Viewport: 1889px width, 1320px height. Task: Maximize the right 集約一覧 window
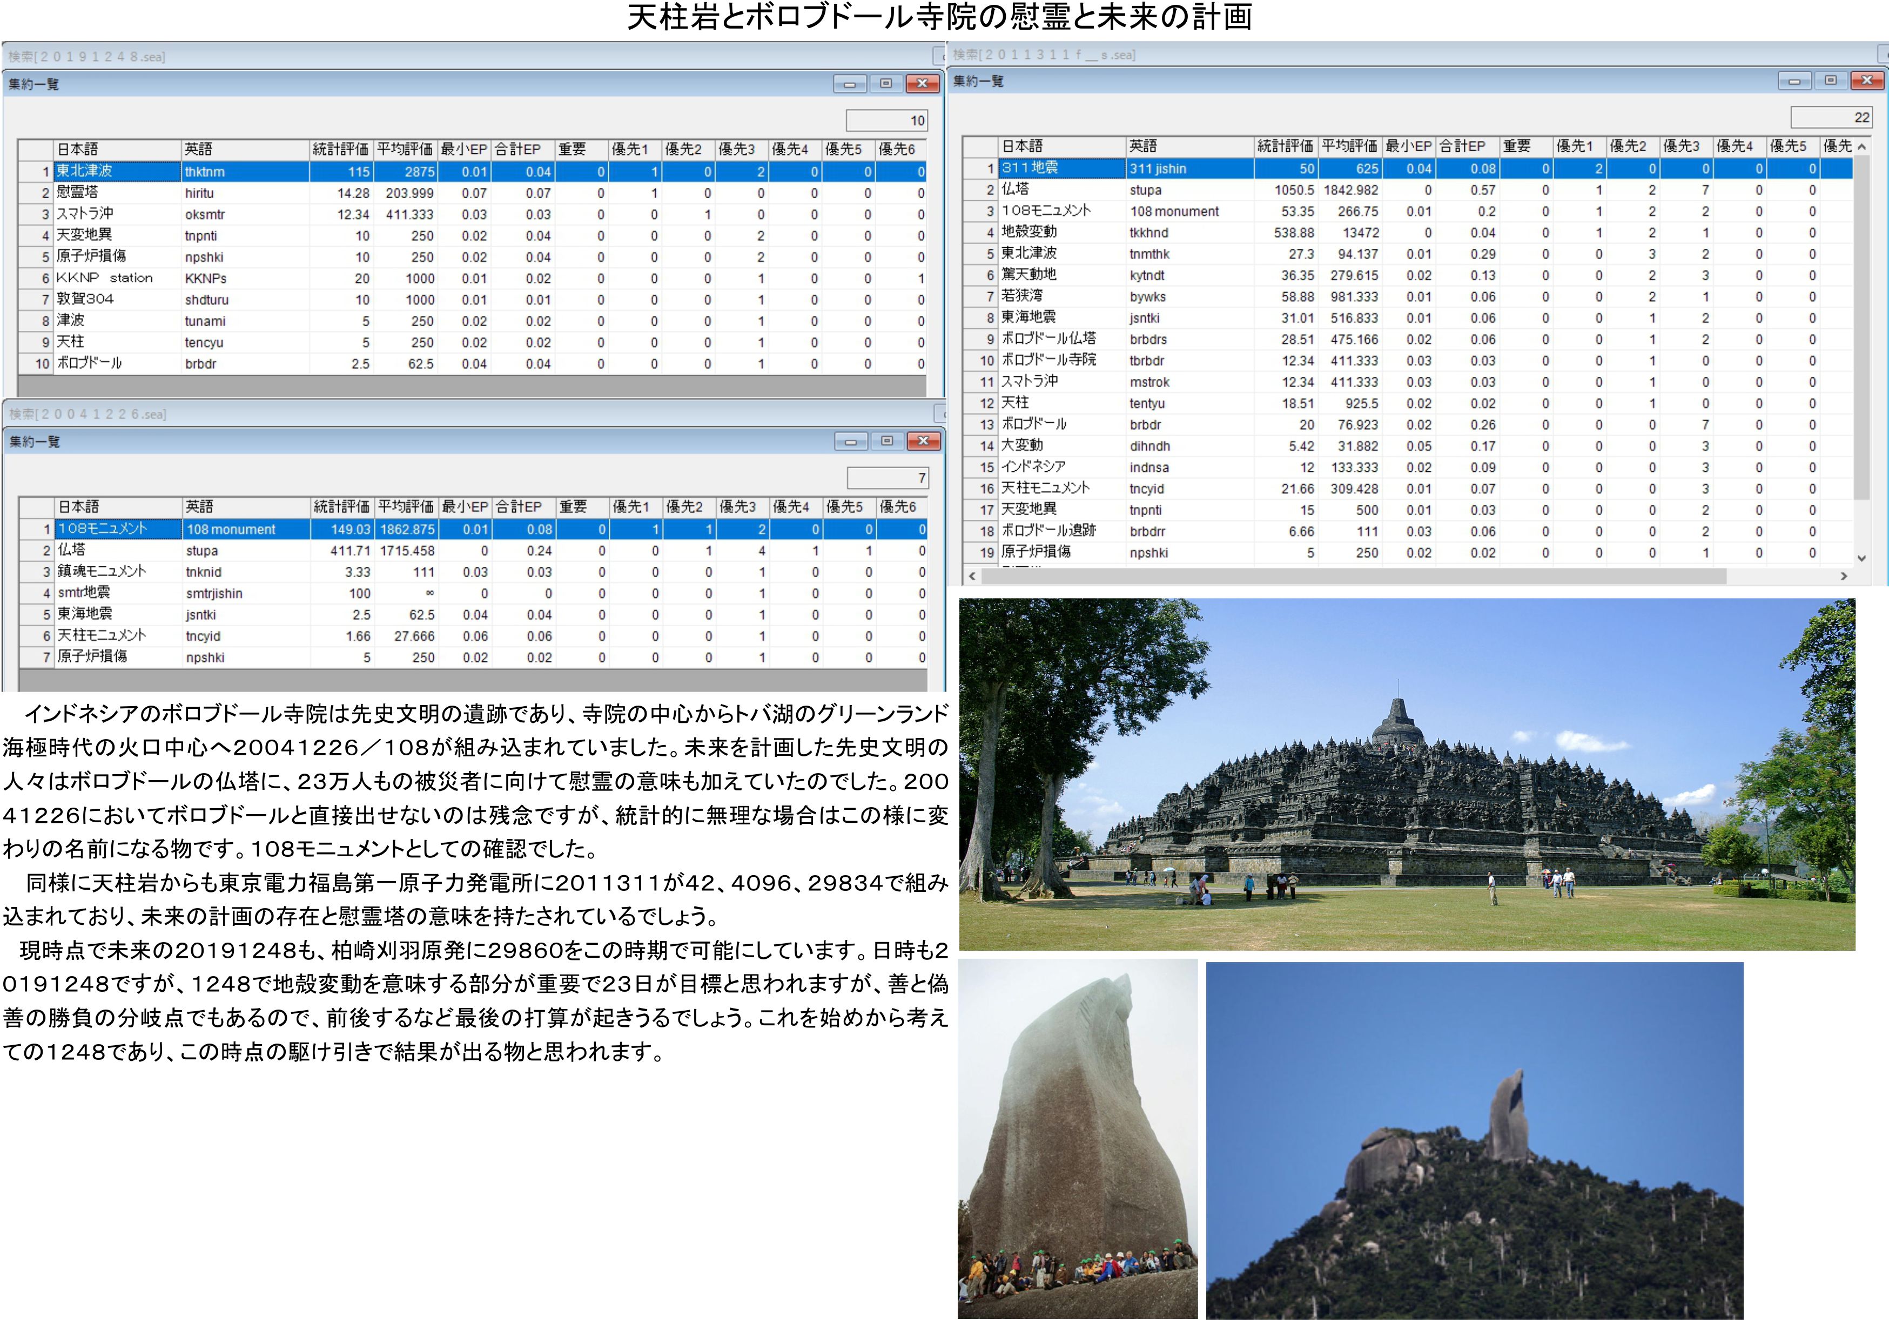coord(1831,80)
